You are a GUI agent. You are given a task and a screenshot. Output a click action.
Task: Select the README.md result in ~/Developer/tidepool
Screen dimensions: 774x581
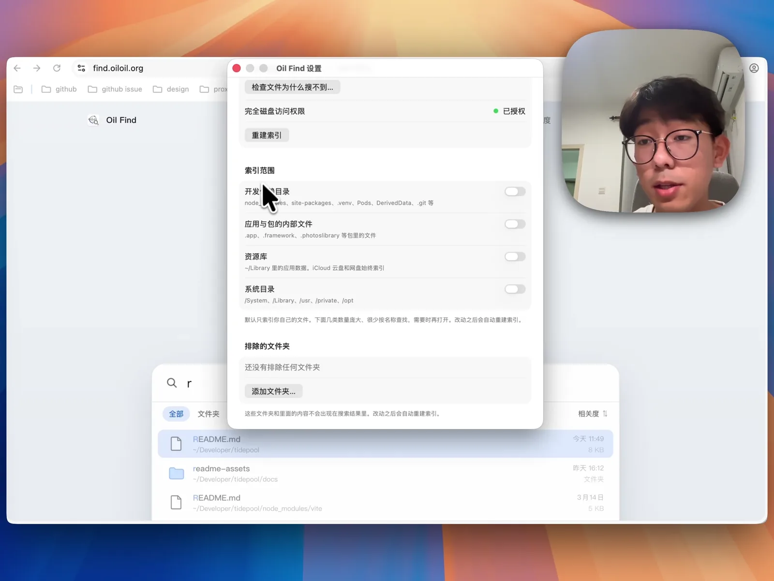point(386,444)
